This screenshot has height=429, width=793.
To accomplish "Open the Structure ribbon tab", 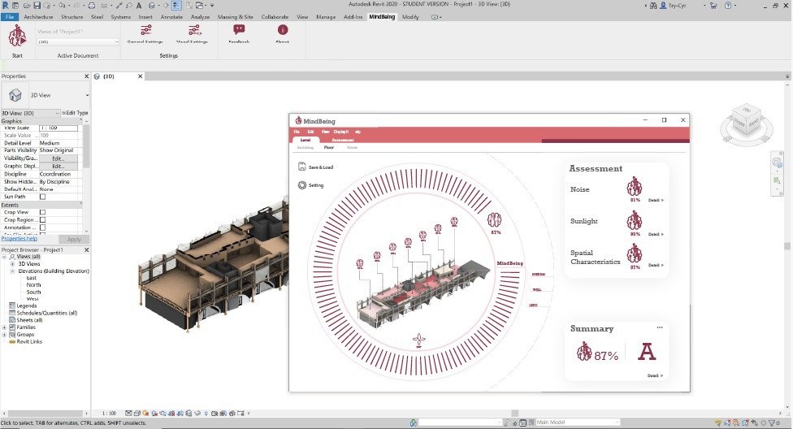I will point(71,17).
